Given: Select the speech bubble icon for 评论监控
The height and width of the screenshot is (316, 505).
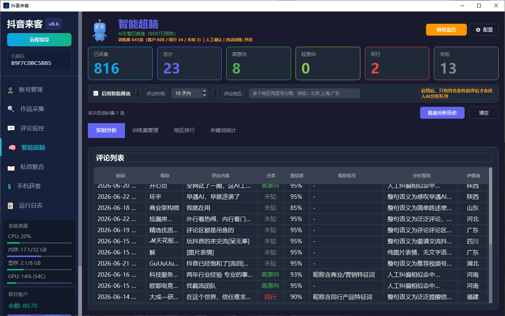Looking at the screenshot, I should click(11, 128).
